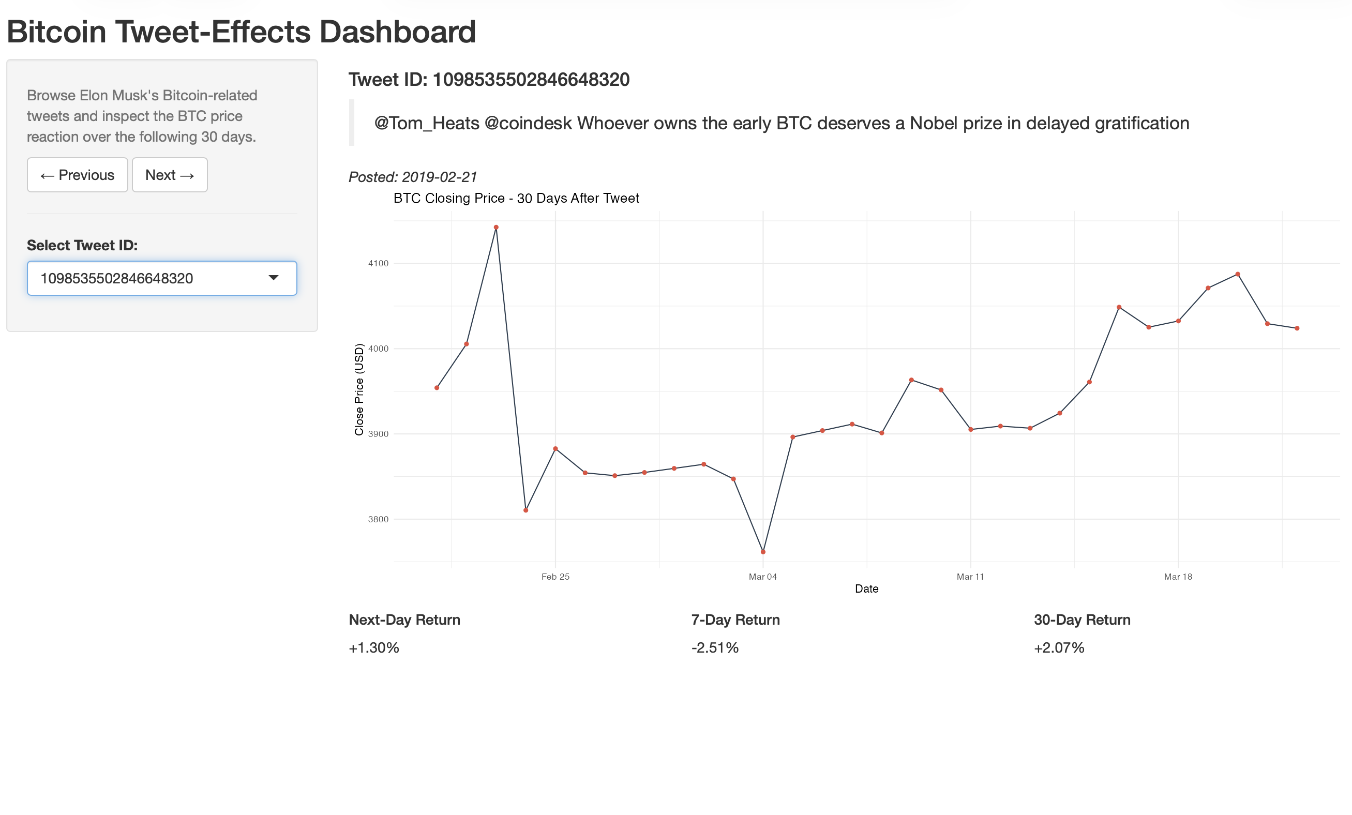Click the dropdown caret arrow icon
The image size is (1352, 815).
[273, 278]
